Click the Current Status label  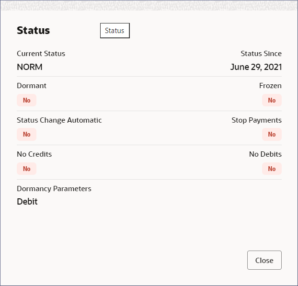point(41,54)
